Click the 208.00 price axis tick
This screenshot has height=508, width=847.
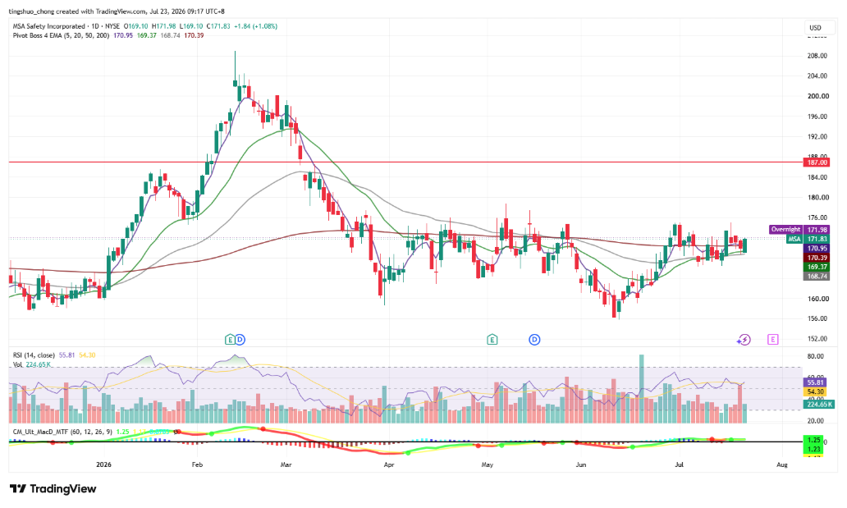pos(817,56)
